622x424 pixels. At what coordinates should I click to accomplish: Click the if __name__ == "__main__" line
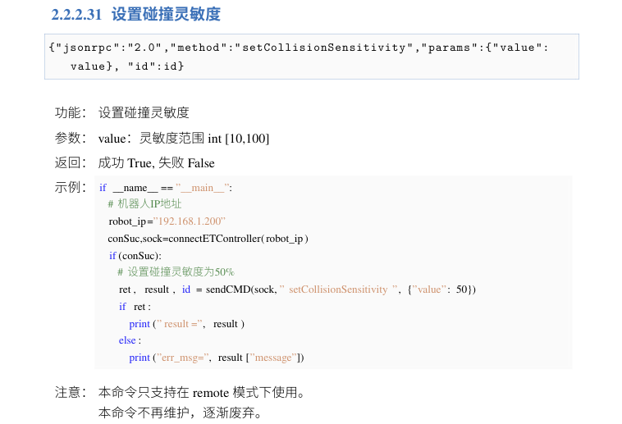coord(166,188)
